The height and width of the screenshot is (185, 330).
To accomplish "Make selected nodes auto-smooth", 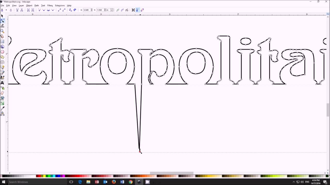I will (x=53, y=10).
